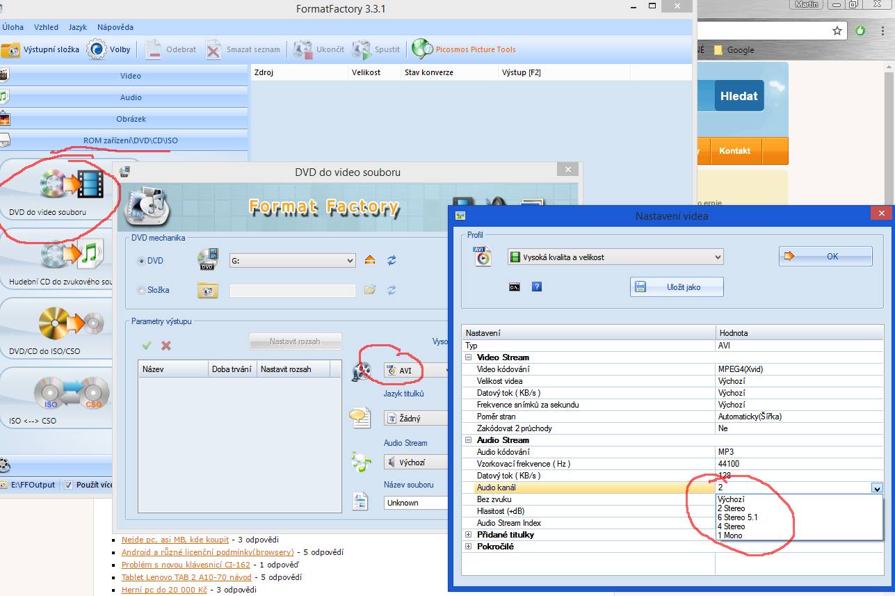The height and width of the screenshot is (596, 895).
Task: Open link Herní pc do 20 000 Kč
Action: [x=164, y=590]
